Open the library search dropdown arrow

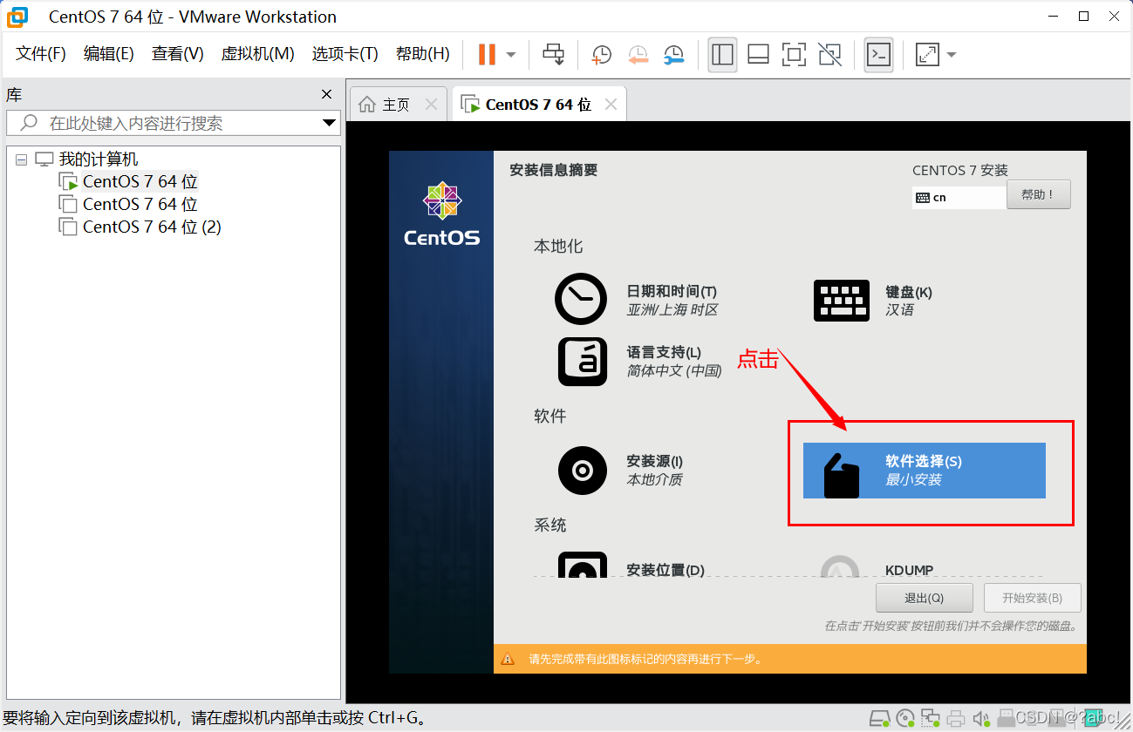click(329, 124)
